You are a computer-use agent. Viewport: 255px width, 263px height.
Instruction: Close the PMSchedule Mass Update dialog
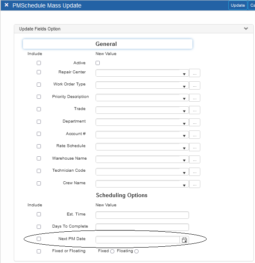pos(6,5)
